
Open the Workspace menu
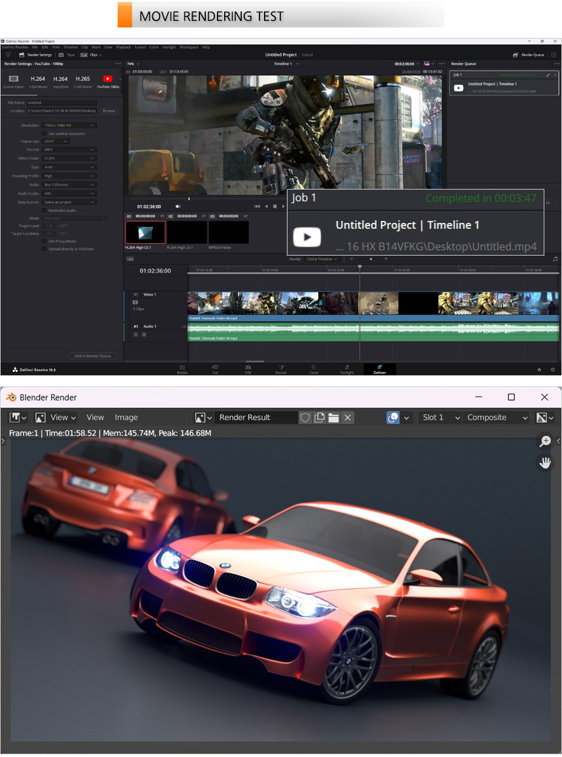coord(189,47)
